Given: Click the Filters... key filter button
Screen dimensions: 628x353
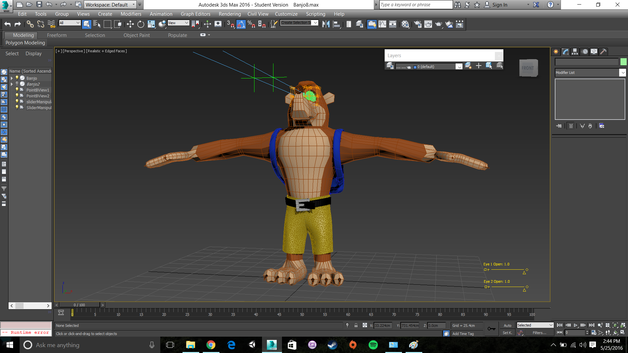Looking at the screenshot, I should pos(539,333).
